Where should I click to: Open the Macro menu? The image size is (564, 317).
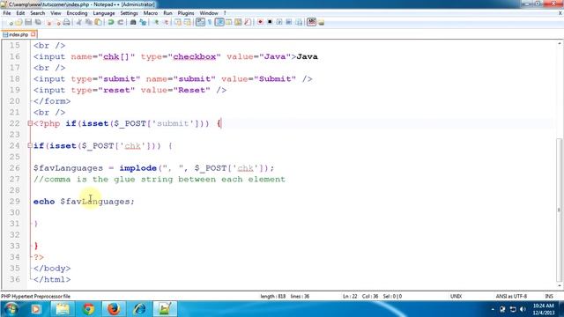pyautogui.click(x=151, y=13)
